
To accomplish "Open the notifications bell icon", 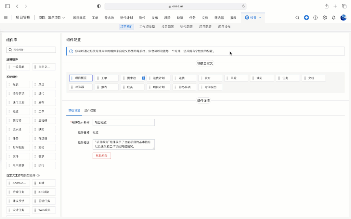I will 334,18.
